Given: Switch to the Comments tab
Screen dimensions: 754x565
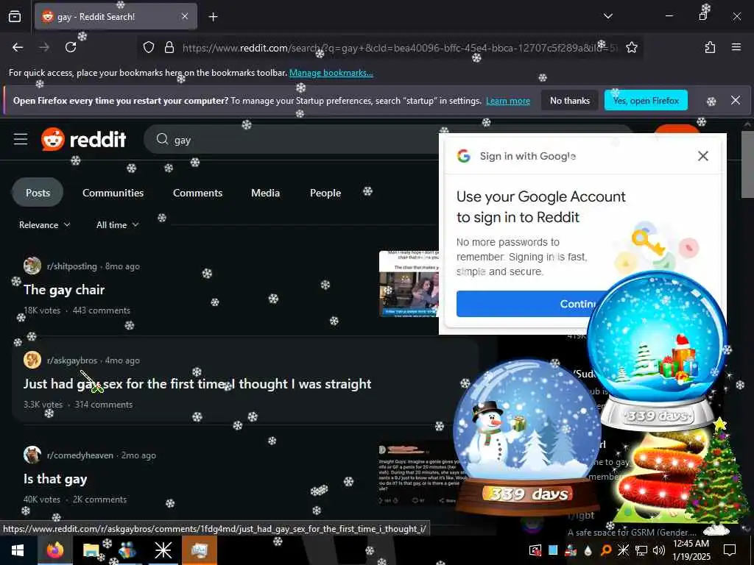Looking at the screenshot, I should pyautogui.click(x=197, y=193).
